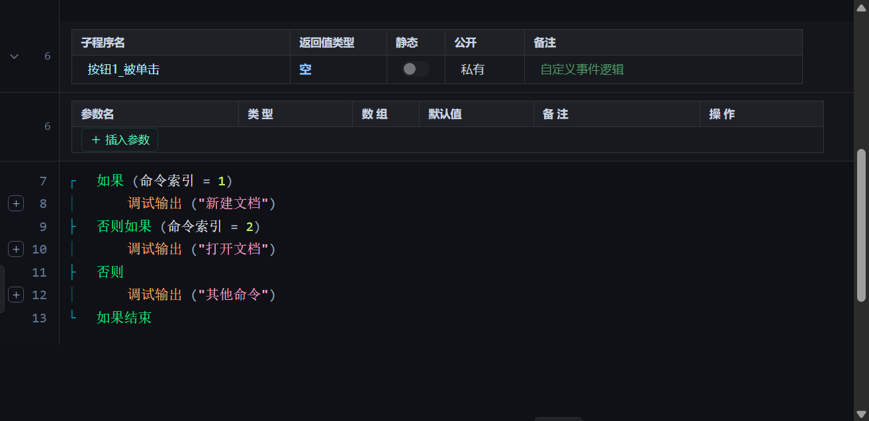
Task: Click return type value 空
Action: 305,70
